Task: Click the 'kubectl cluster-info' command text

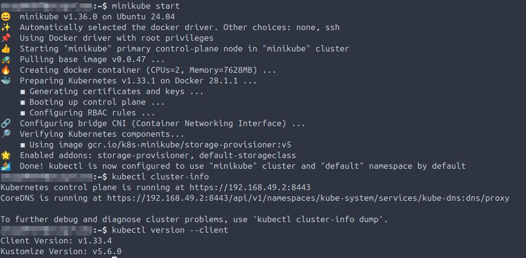Action: pos(160,177)
